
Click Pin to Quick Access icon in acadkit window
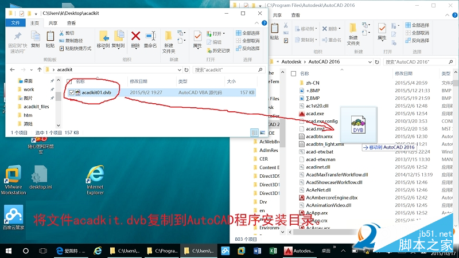[x=18, y=36]
